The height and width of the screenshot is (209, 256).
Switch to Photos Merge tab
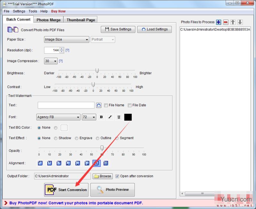[x=49, y=20]
